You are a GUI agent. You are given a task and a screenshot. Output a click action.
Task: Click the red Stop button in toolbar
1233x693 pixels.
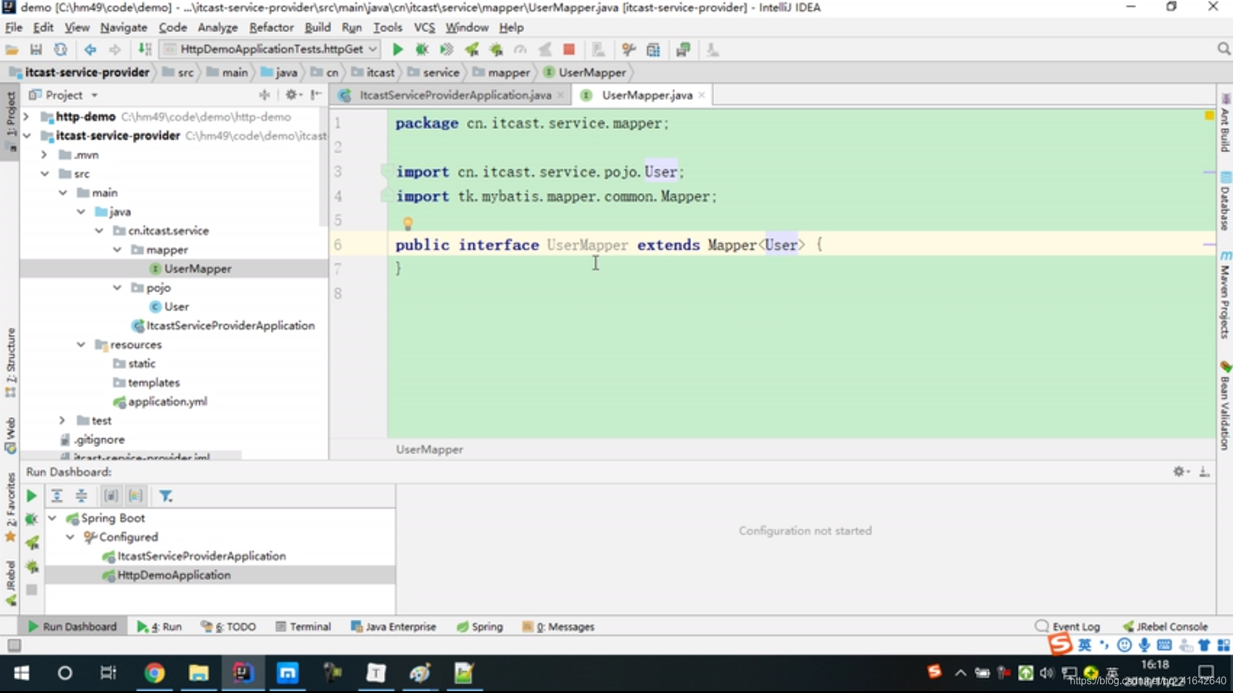point(569,49)
